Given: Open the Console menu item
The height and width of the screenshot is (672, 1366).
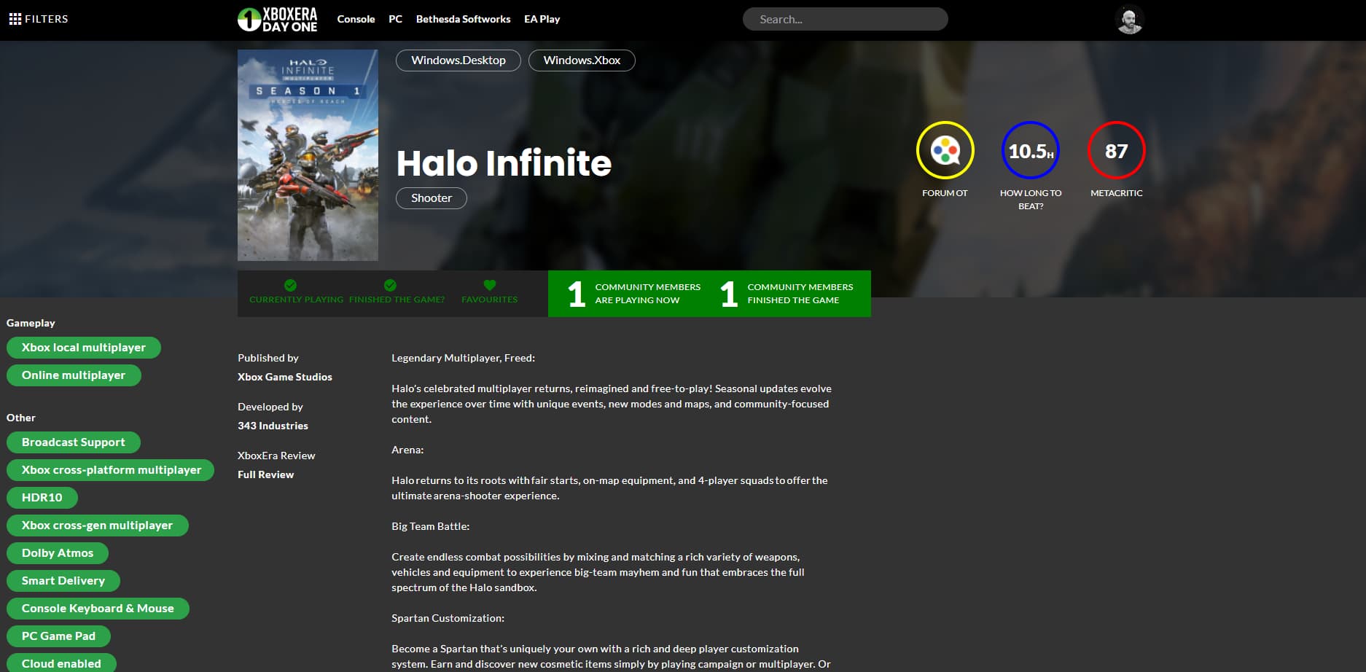Looking at the screenshot, I should click(x=356, y=20).
